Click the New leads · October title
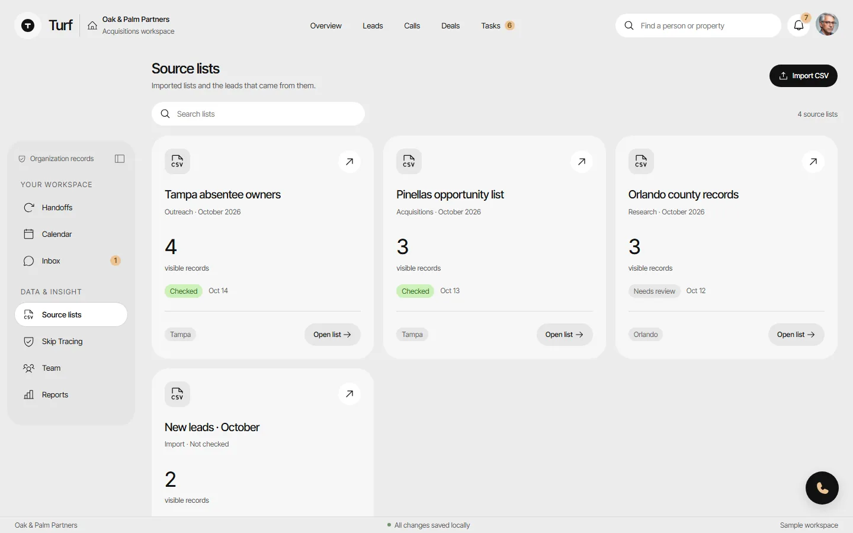 (x=212, y=428)
